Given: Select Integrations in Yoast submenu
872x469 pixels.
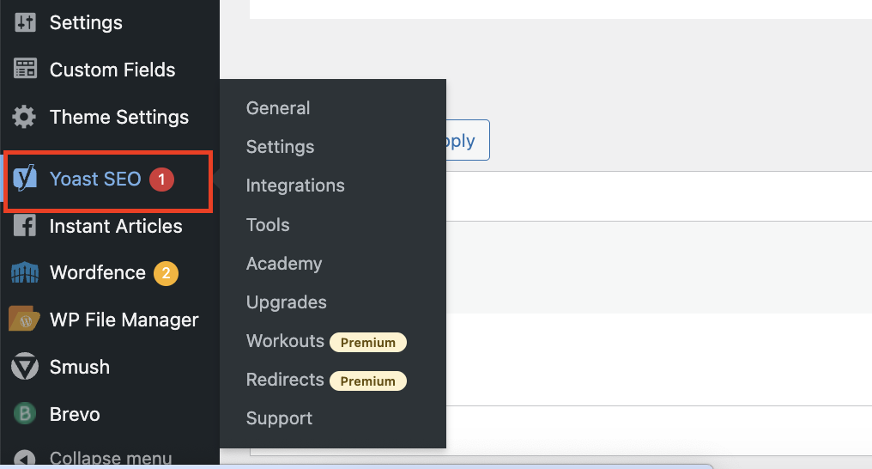Looking at the screenshot, I should 295,186.
